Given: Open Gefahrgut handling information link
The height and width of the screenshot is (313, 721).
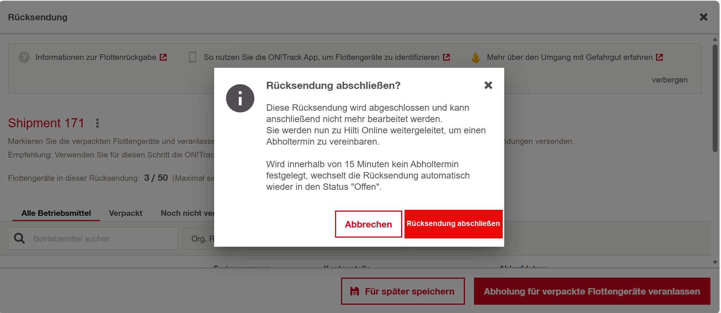Looking at the screenshot, I should click(569, 57).
